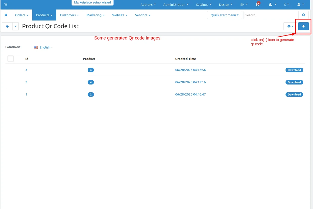Open the Website menu

point(120,15)
